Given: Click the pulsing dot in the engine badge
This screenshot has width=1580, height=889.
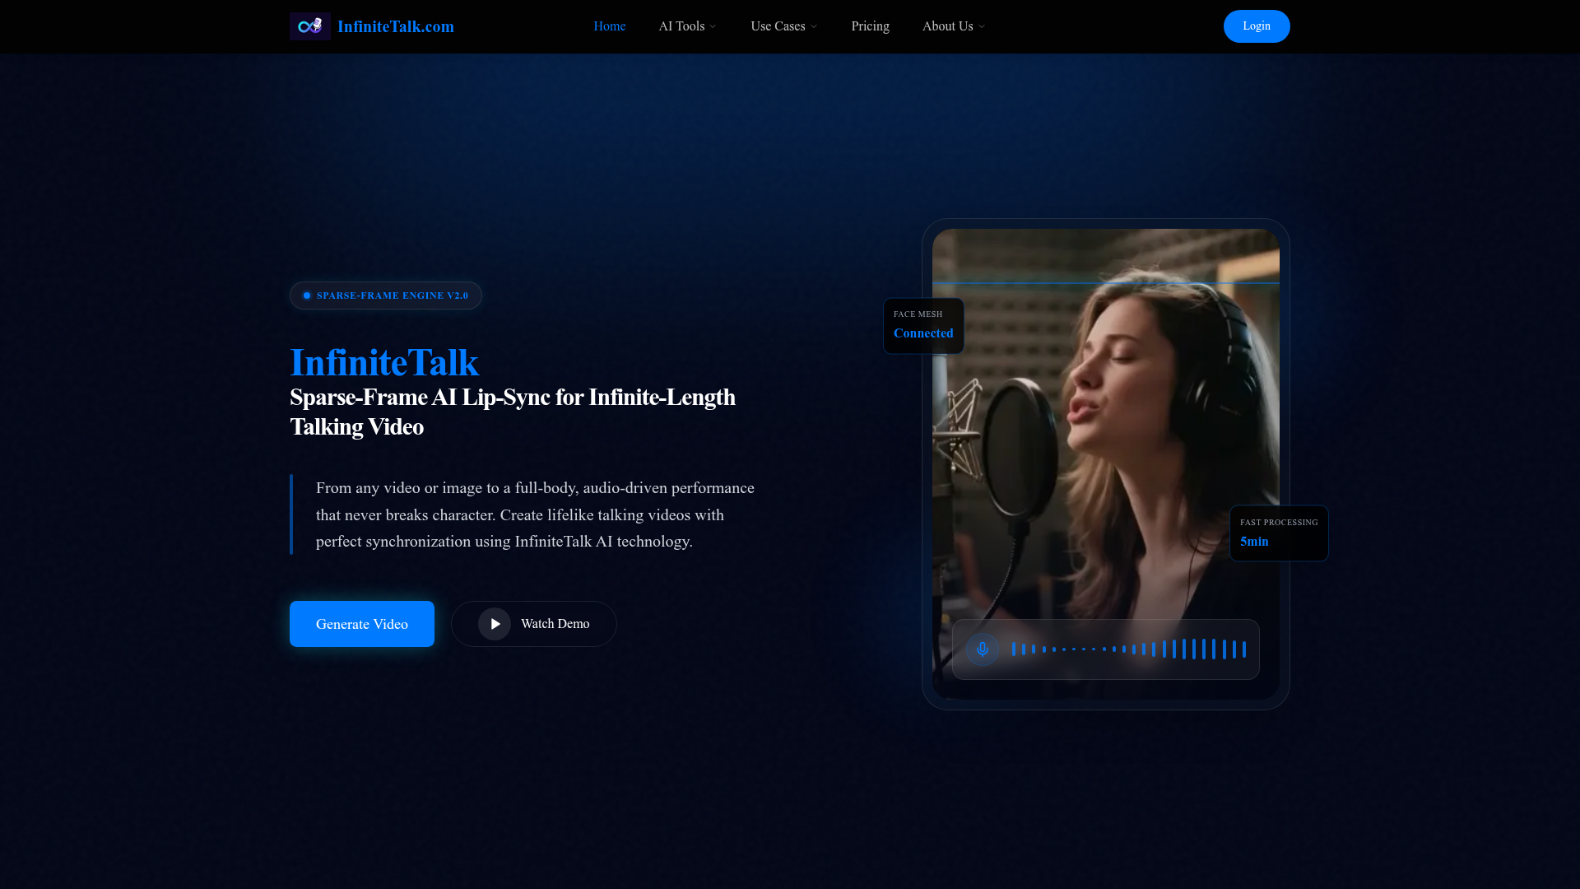Looking at the screenshot, I should point(305,295).
